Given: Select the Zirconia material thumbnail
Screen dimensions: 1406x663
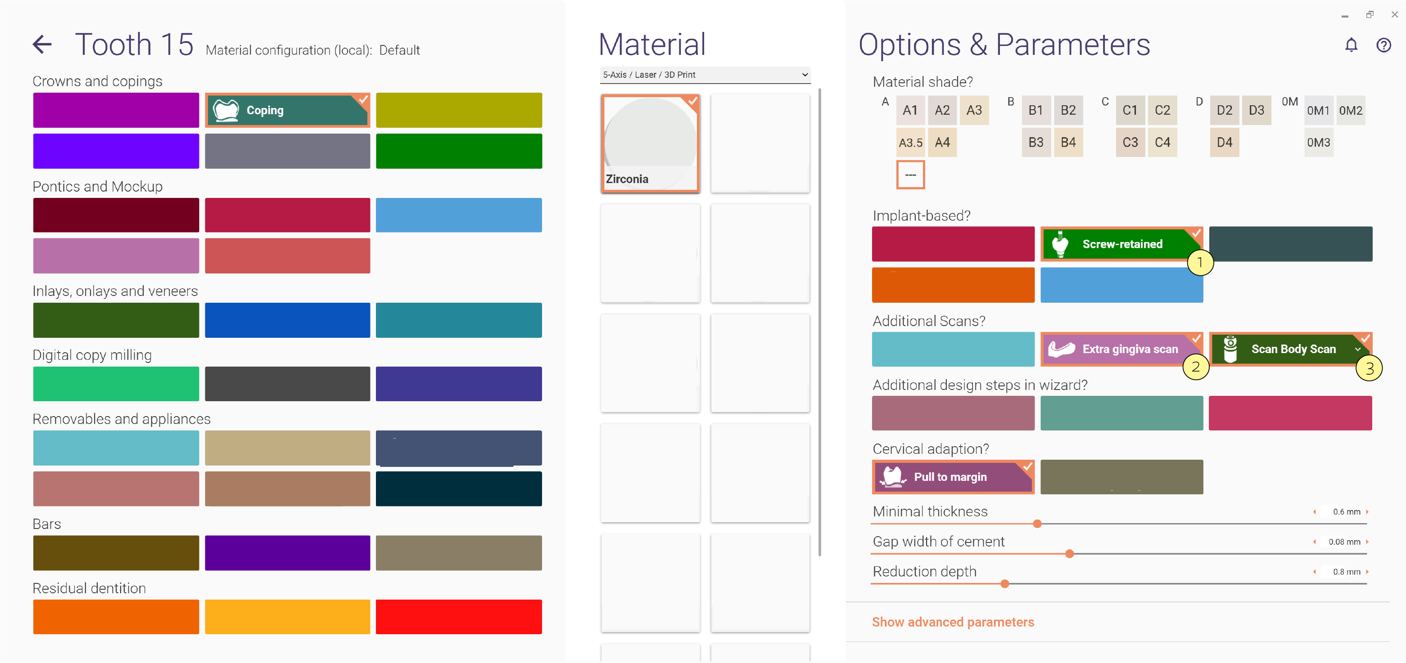Looking at the screenshot, I should click(650, 143).
